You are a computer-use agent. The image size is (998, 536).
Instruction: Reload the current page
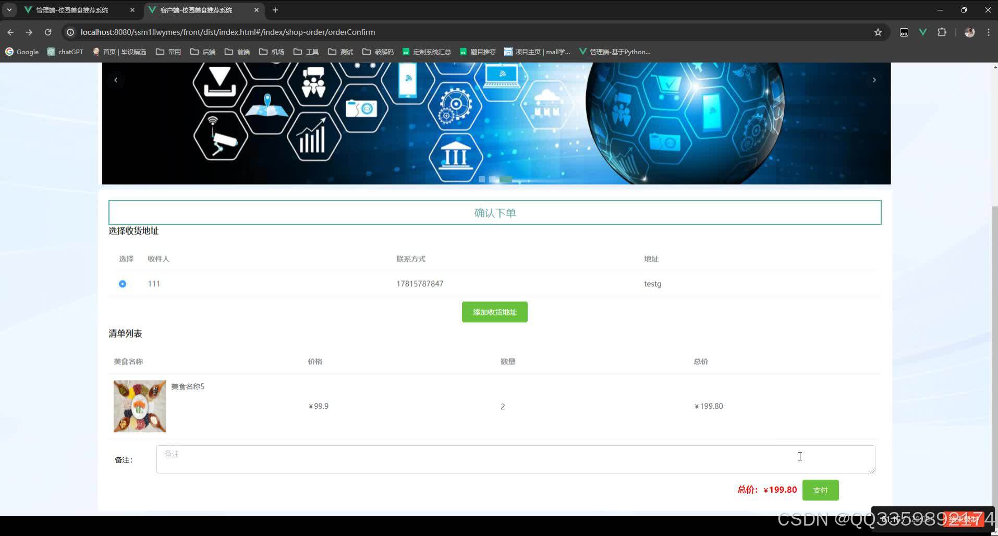point(48,32)
